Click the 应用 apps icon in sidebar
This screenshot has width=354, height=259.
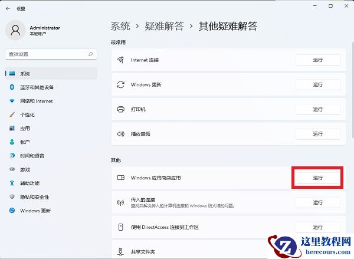coord(12,128)
